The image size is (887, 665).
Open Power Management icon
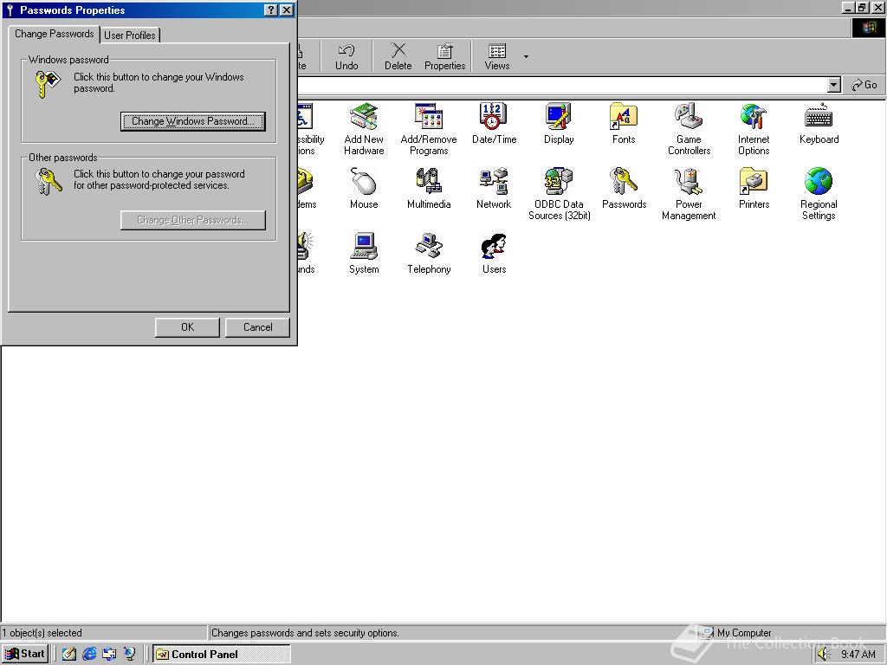[x=689, y=194]
